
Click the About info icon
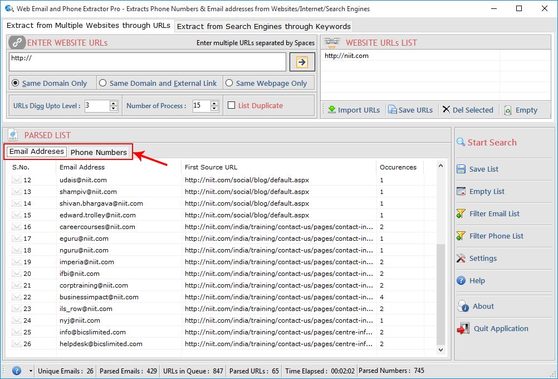[x=463, y=306]
